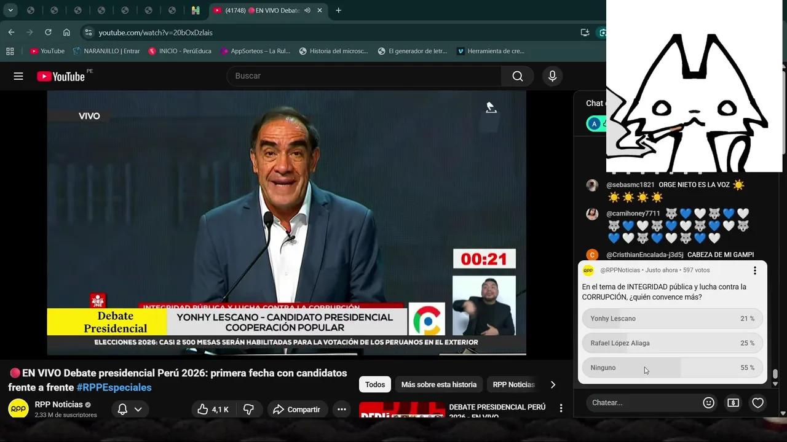Viewport: 787px width, 442px height.
Task: Vote for Rafael López Aliaga in poll
Action: point(673,343)
